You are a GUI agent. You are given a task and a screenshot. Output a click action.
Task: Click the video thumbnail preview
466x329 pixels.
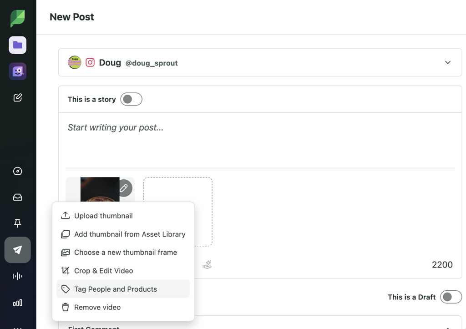pyautogui.click(x=100, y=189)
